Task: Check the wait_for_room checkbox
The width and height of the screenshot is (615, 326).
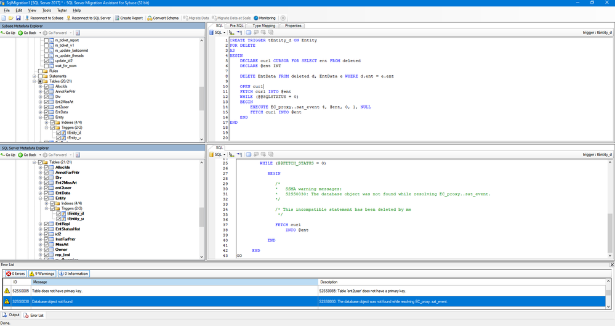Action: (x=46, y=66)
